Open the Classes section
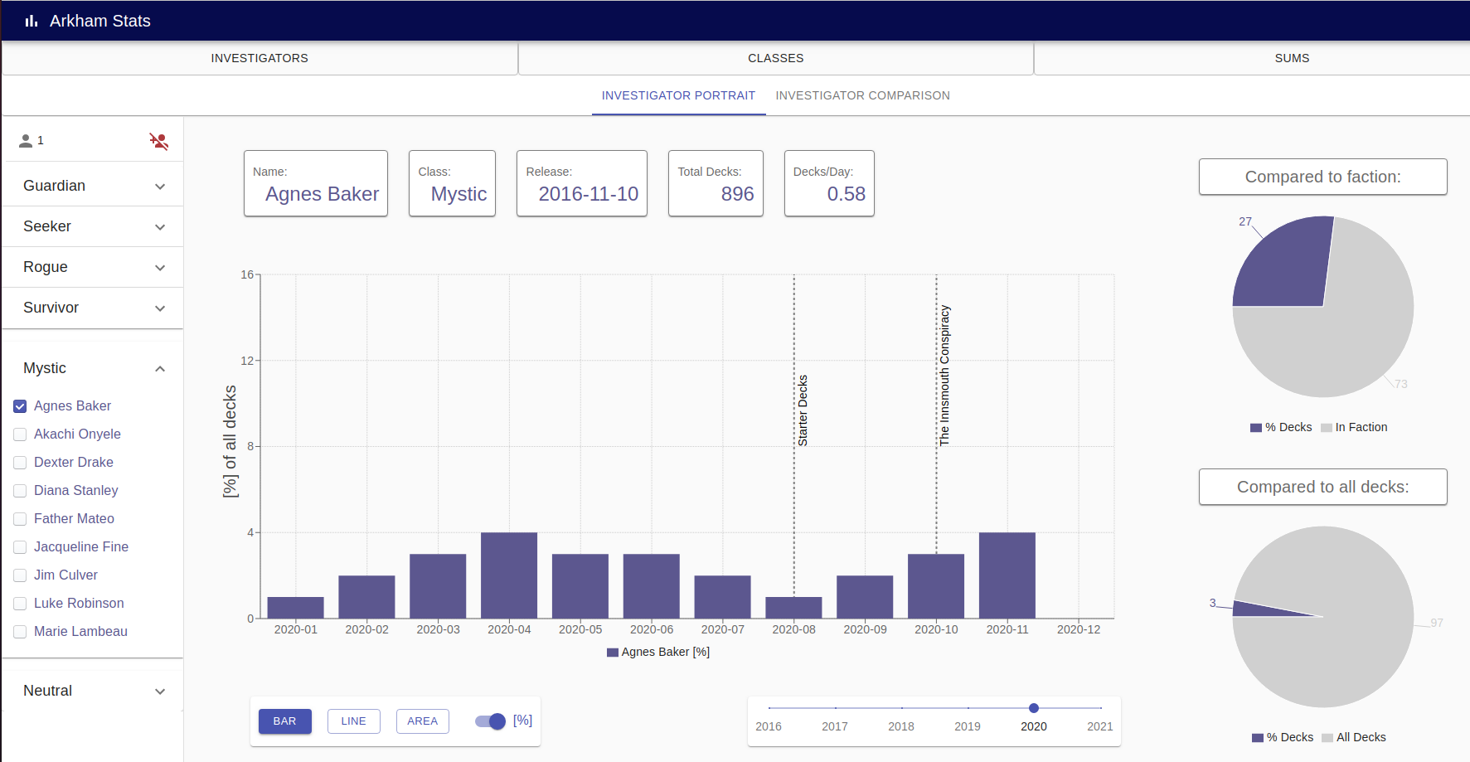The width and height of the screenshot is (1470, 762). click(x=774, y=58)
